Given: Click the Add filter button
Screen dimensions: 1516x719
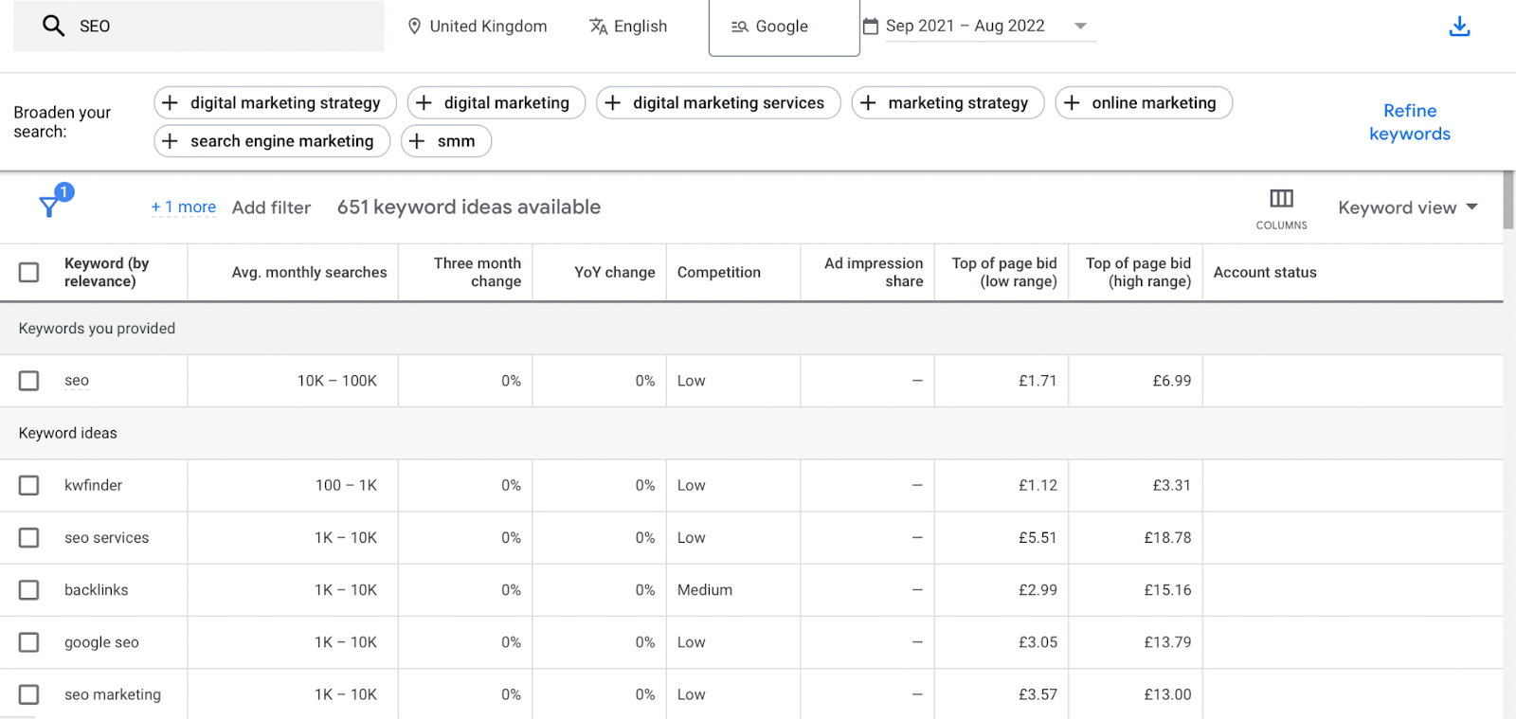Looking at the screenshot, I should pyautogui.click(x=271, y=207).
